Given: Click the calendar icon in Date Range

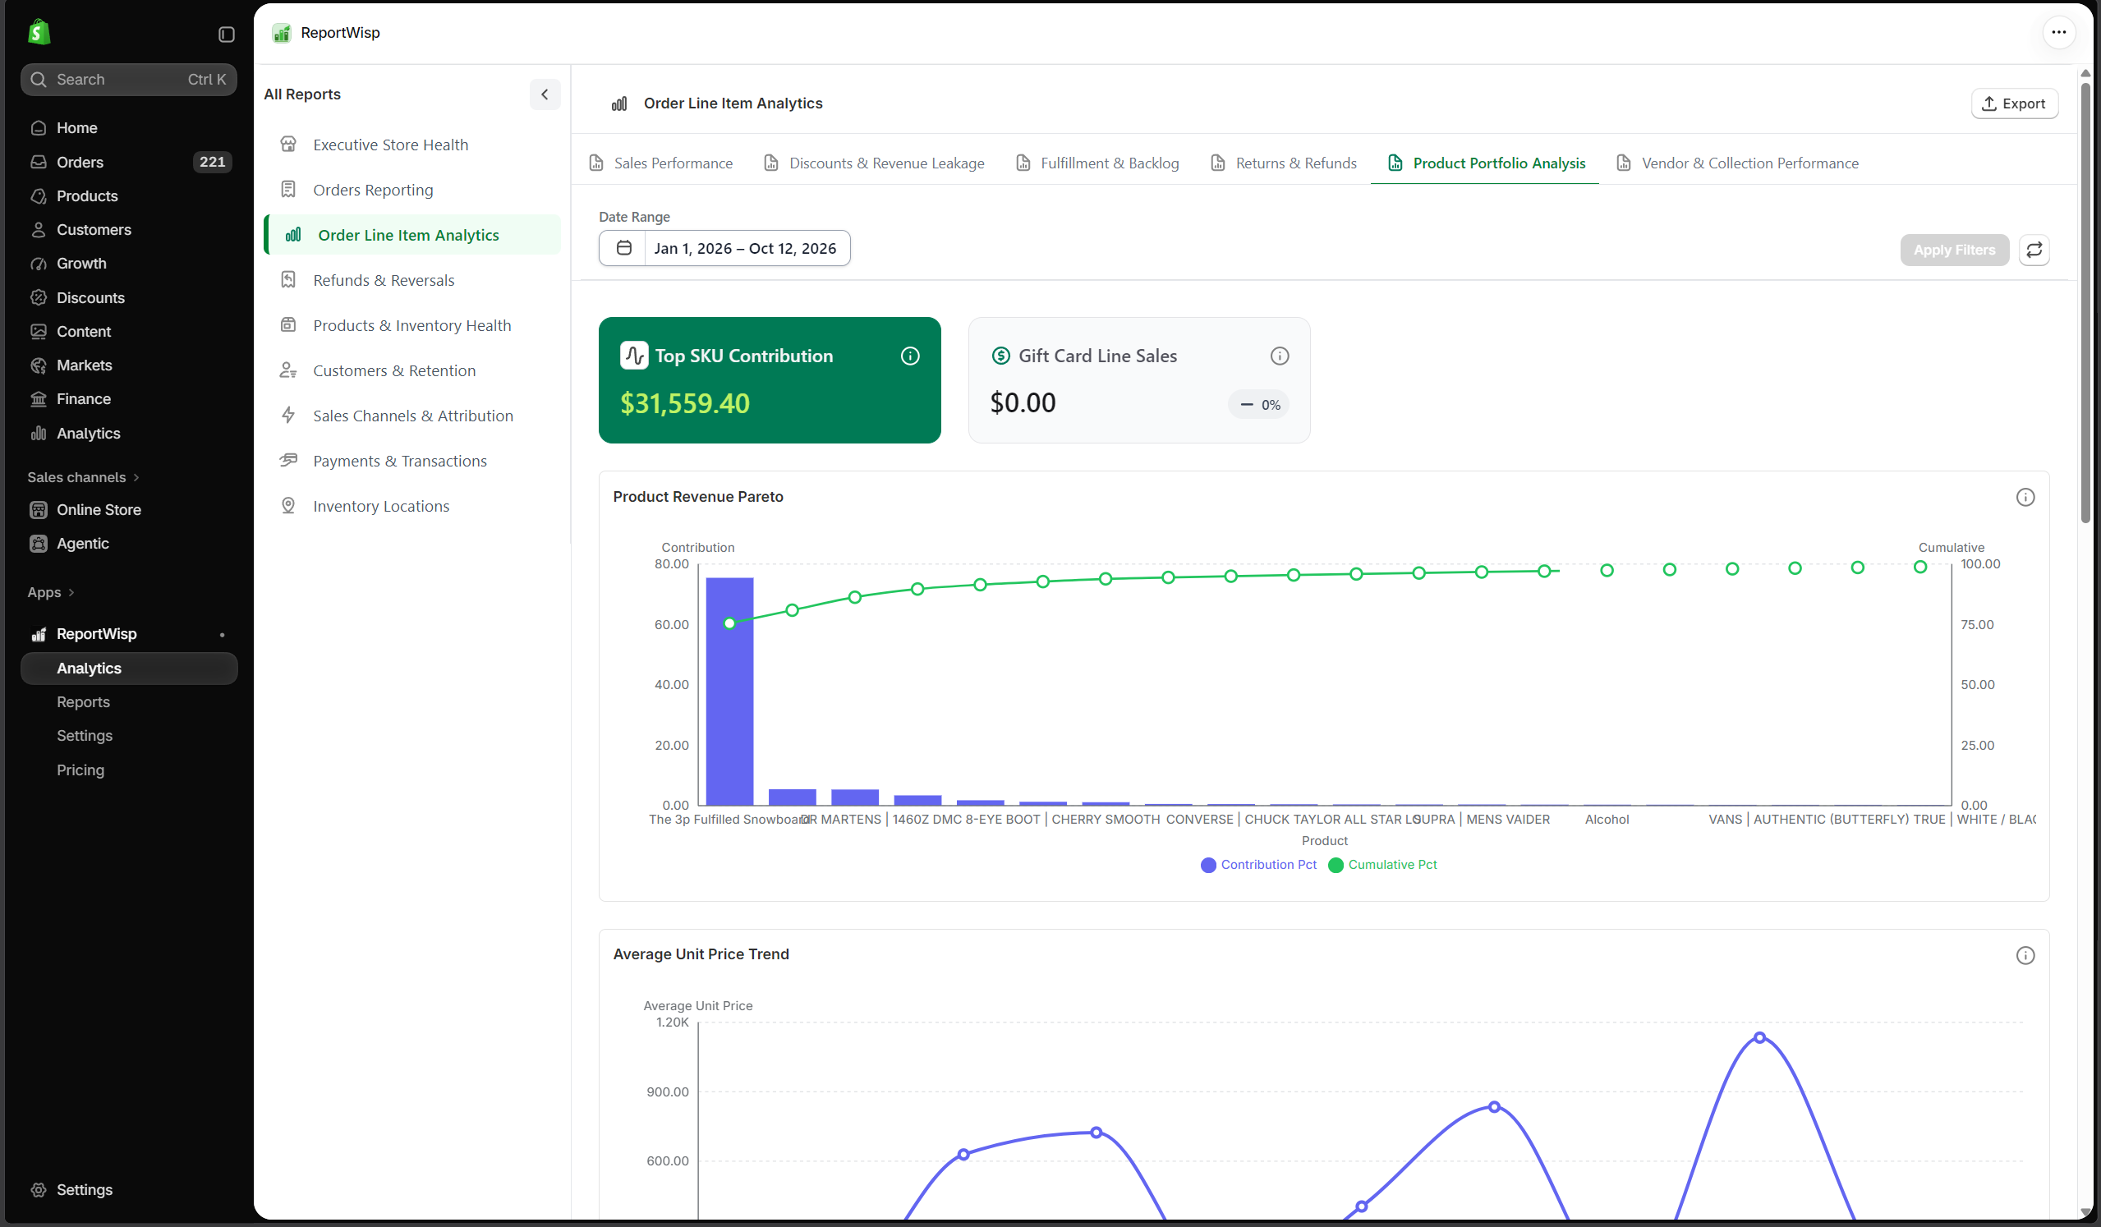Looking at the screenshot, I should [623, 248].
